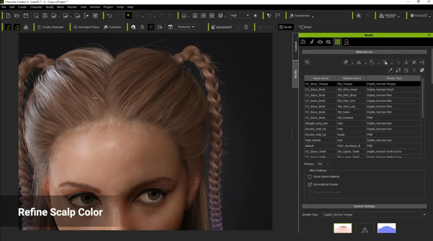Uncheck the Symmetrical Shader checkbox

pyautogui.click(x=310, y=185)
